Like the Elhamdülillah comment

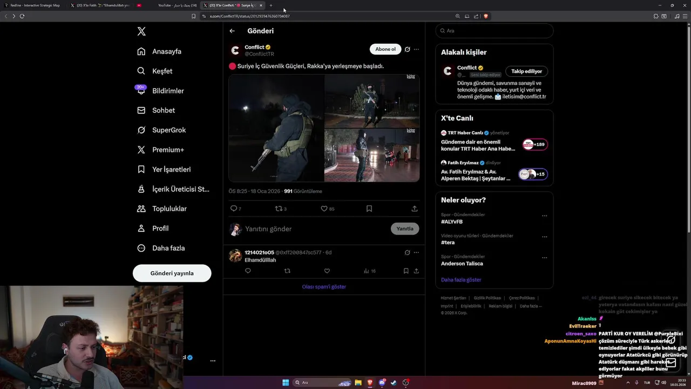(327, 271)
